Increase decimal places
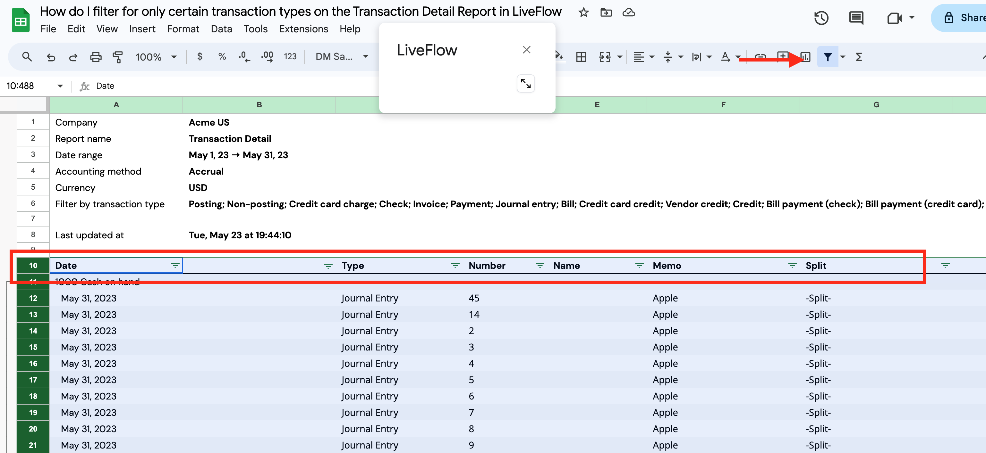Viewport: 986px width, 453px height. click(267, 57)
